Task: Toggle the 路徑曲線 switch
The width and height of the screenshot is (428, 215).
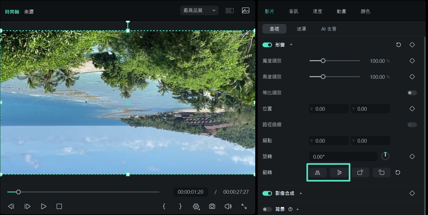Action: (412, 125)
